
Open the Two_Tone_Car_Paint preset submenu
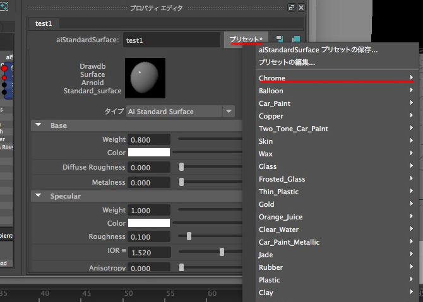point(336,129)
